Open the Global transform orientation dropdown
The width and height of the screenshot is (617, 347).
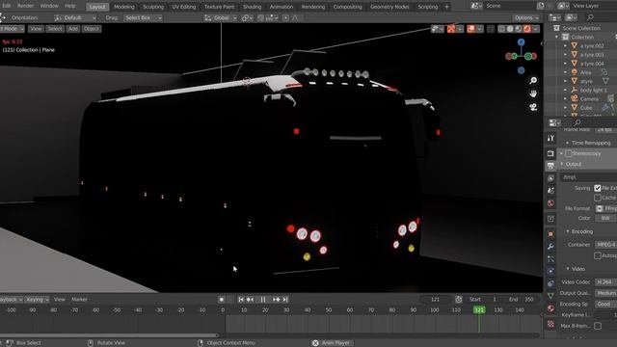pos(221,17)
